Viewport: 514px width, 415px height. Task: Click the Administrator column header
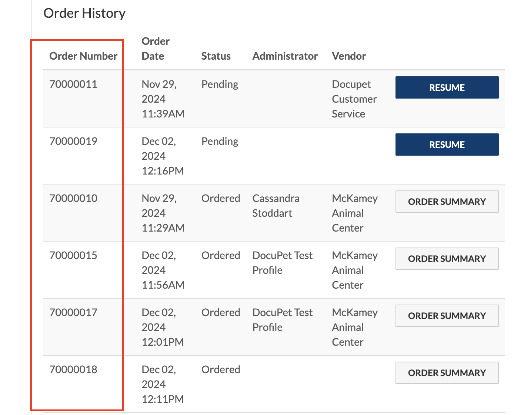285,56
